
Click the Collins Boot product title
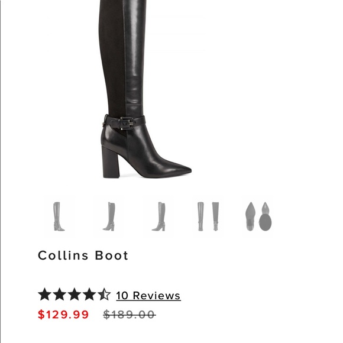coord(83,255)
